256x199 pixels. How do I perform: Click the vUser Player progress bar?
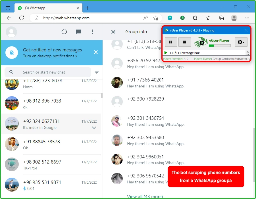pos(220,46)
